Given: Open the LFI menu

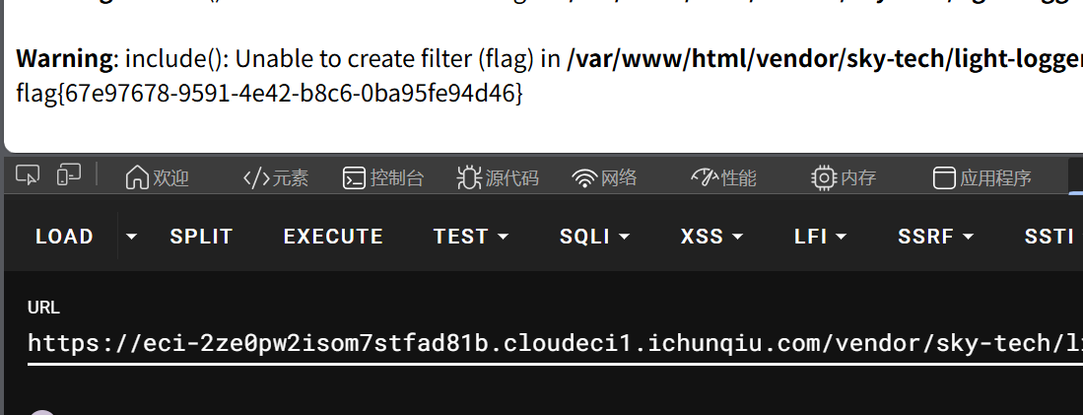Looking at the screenshot, I should [x=821, y=237].
